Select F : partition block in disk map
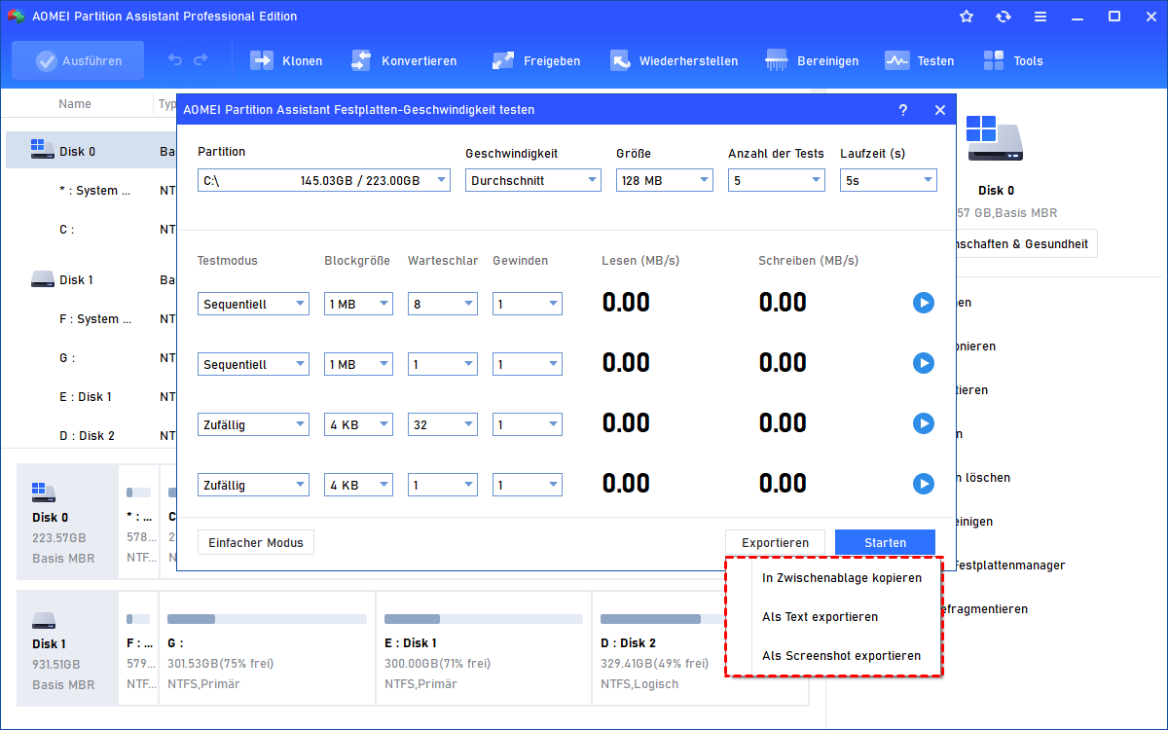The image size is (1168, 730). pyautogui.click(x=139, y=648)
